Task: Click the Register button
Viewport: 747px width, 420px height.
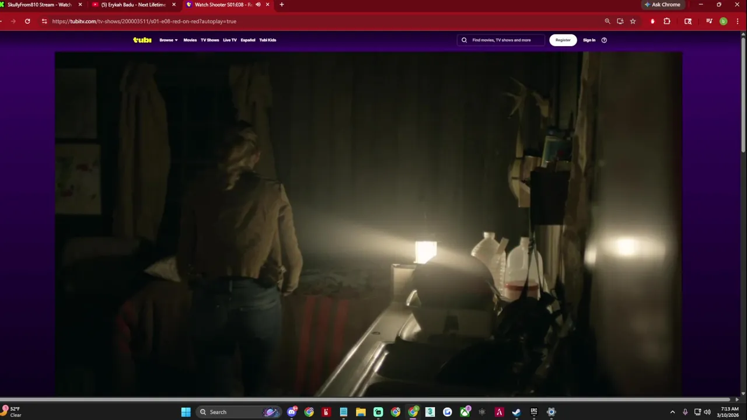Action: click(x=563, y=40)
